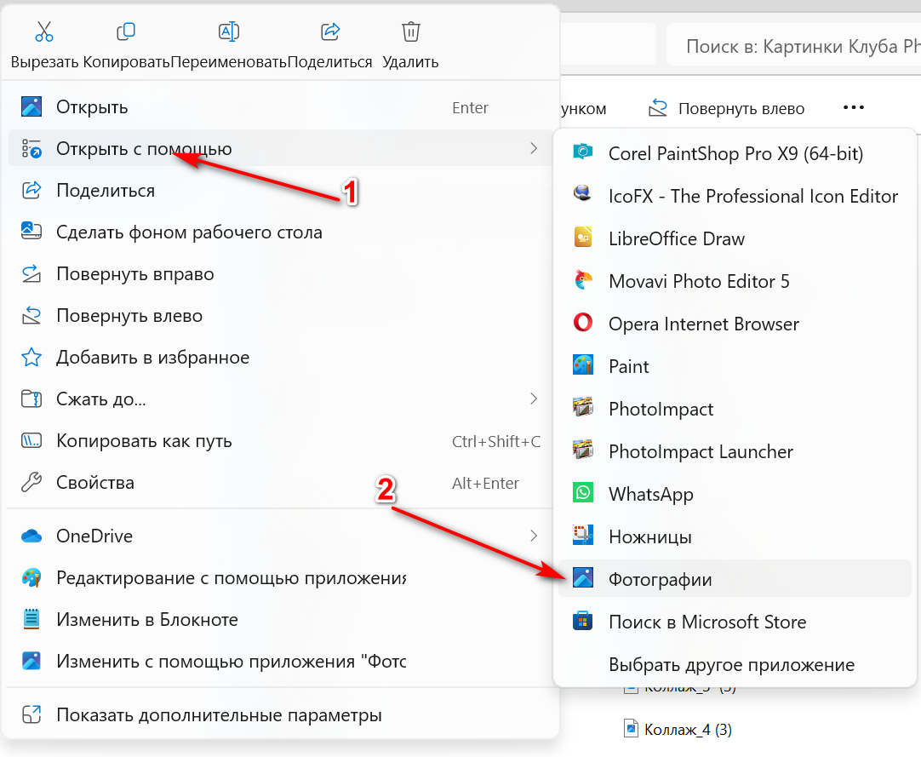921x757 pixels.
Task: Select Movavi Photo Editor 5
Action: coord(735,281)
